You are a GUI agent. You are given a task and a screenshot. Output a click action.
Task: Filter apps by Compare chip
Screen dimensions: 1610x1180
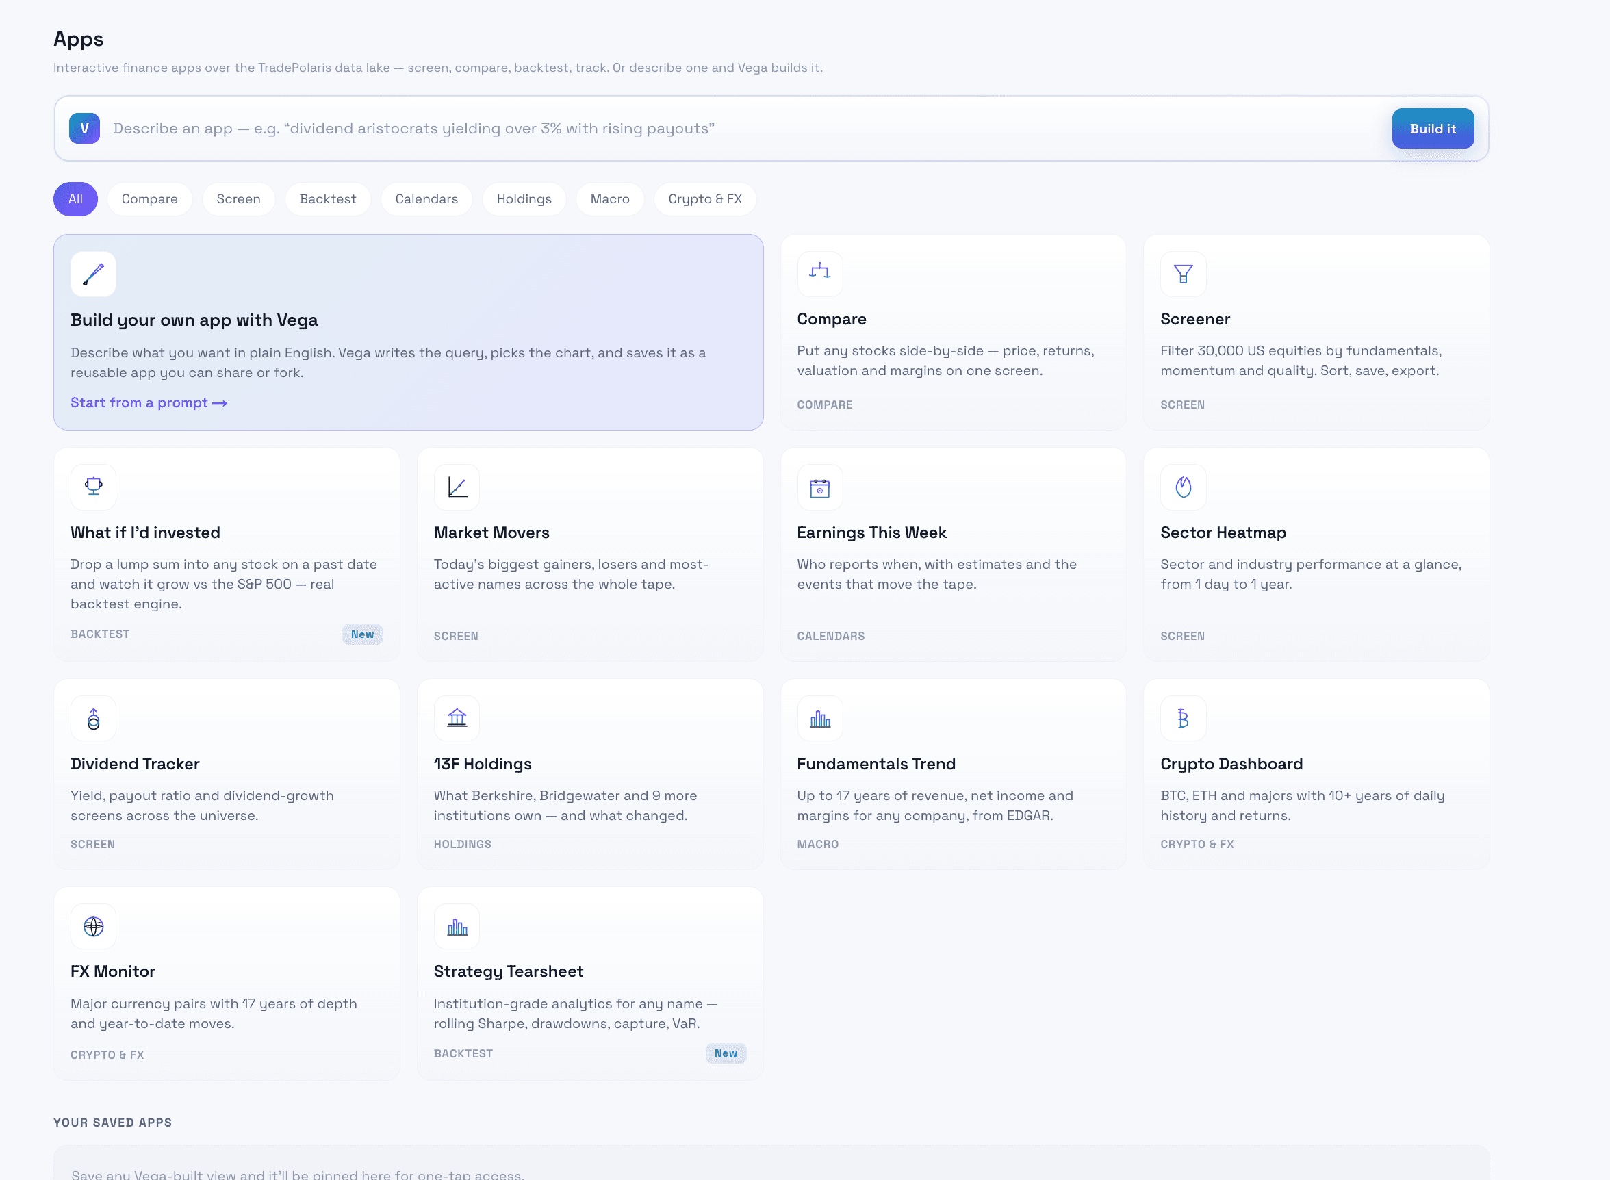point(150,199)
